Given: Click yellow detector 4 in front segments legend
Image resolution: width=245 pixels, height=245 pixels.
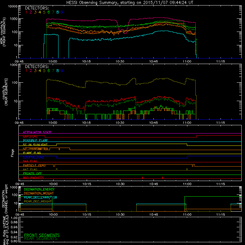Looking at the screenshot, I should 40,12.
